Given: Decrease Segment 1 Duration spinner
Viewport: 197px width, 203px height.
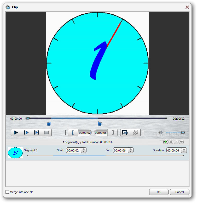Looking at the screenshot, I should [184, 152].
